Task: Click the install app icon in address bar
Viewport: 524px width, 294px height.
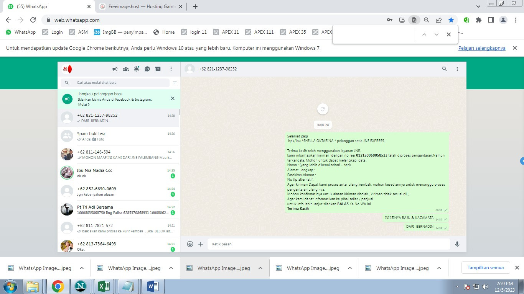Action: [x=402, y=20]
